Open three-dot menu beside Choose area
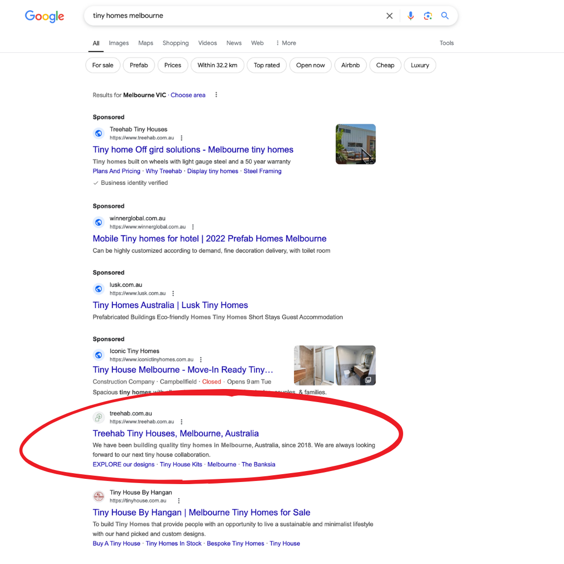Screen dimensions: 564x564 pyautogui.click(x=216, y=95)
